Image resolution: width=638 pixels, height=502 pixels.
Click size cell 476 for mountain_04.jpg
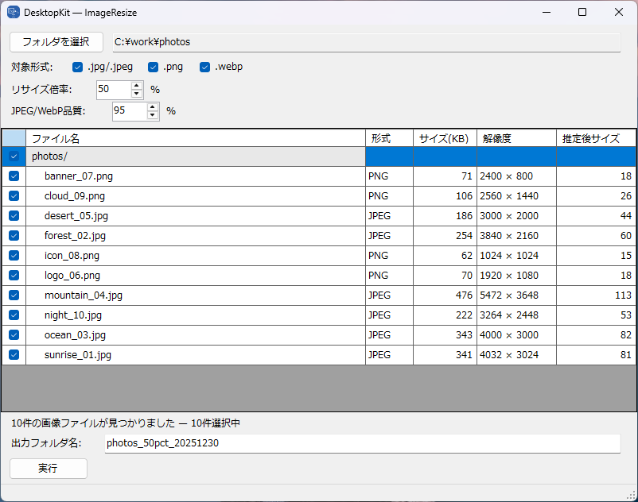click(445, 295)
